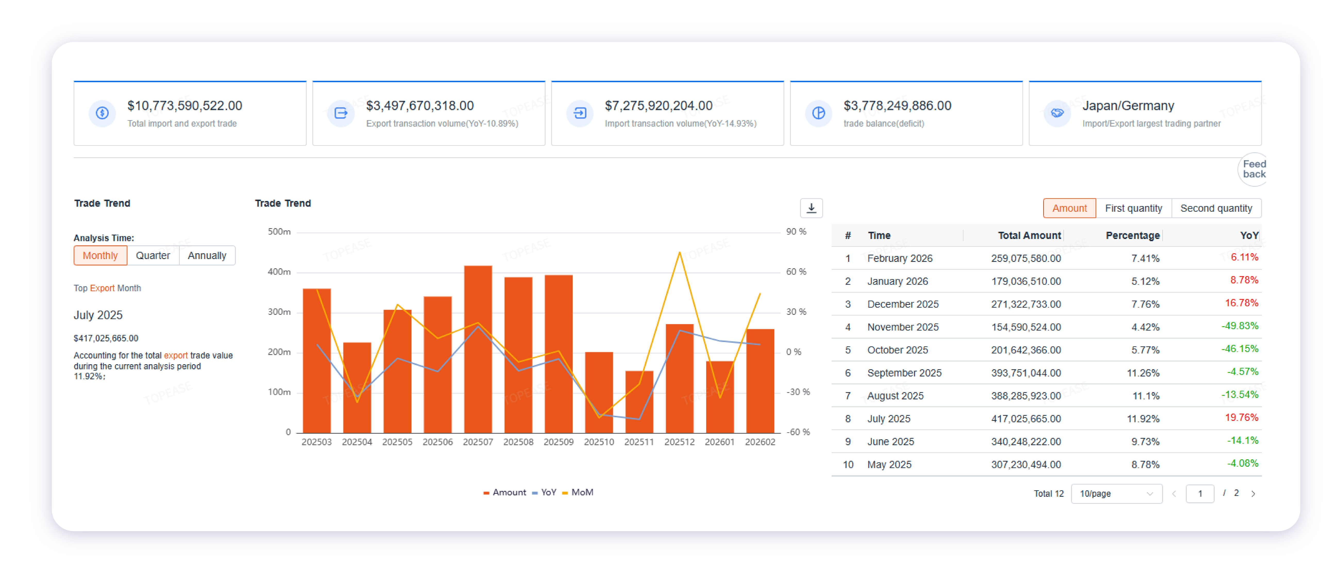Viewport: 1342px width, 578px height.
Task: Toggle the MoM legend series
Action: pos(577,492)
